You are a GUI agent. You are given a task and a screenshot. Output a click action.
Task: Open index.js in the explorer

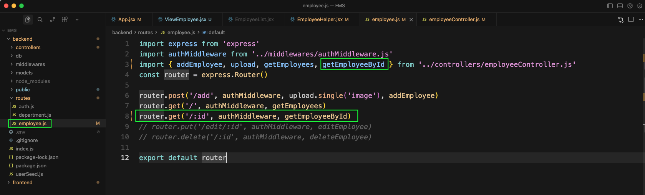(x=24, y=149)
